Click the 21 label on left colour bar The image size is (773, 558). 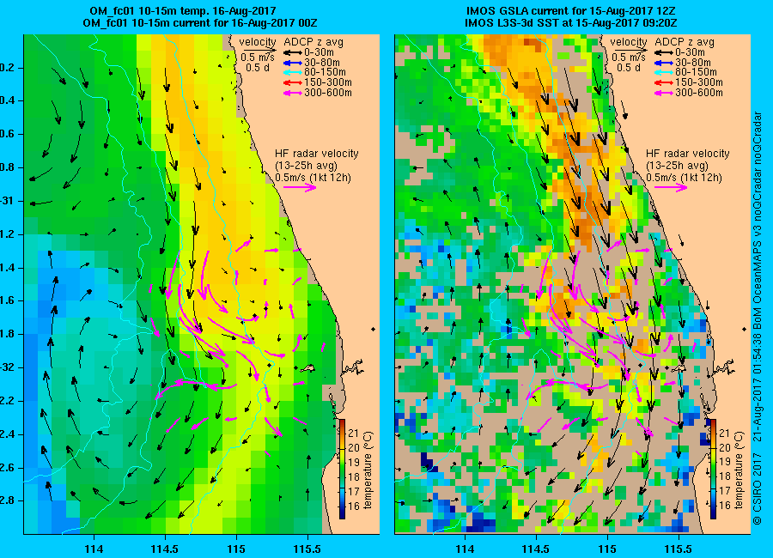point(354,434)
